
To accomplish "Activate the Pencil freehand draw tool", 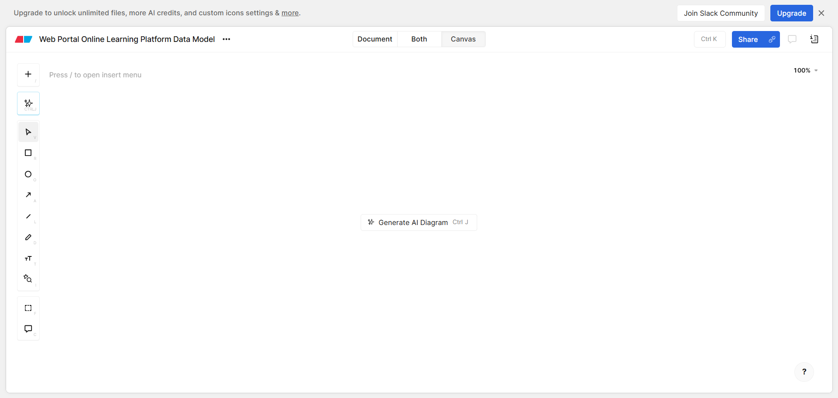I will (x=28, y=237).
